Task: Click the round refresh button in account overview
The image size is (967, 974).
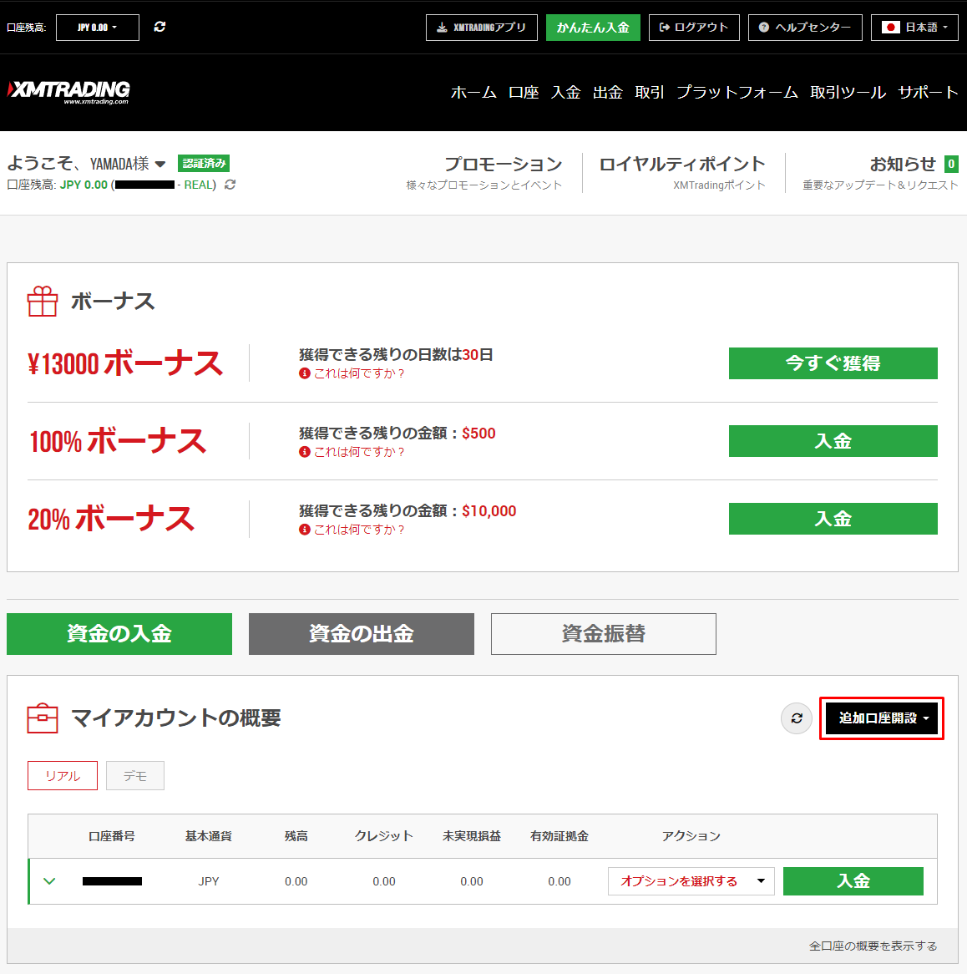Action: coord(796,718)
